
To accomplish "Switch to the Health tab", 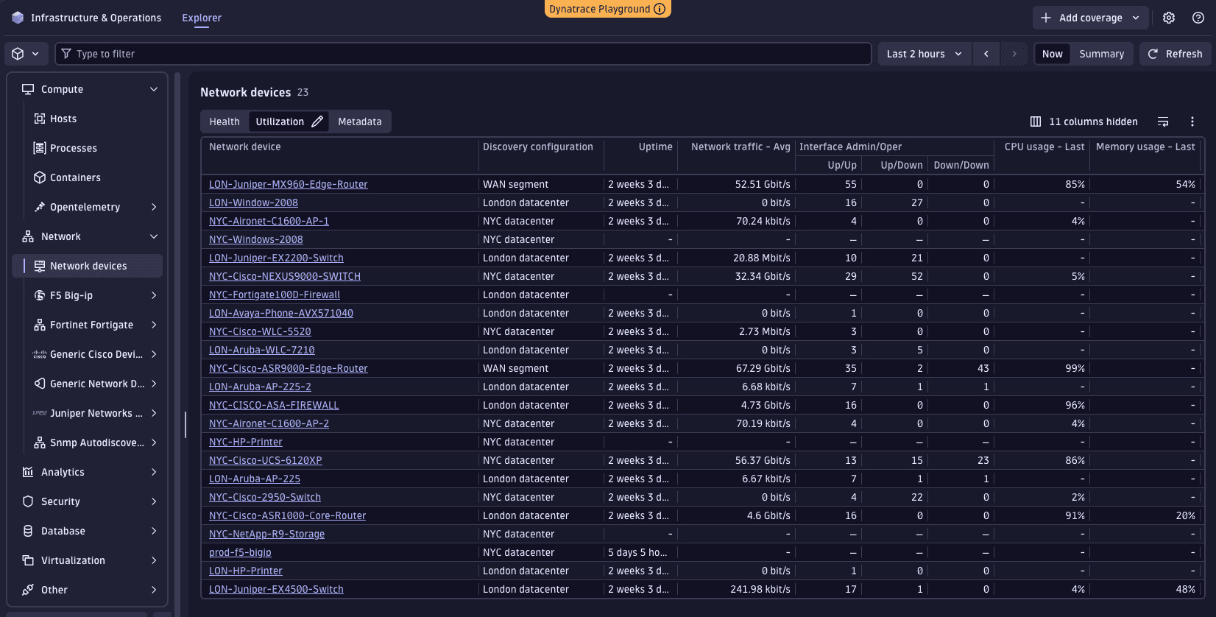I will point(225,121).
